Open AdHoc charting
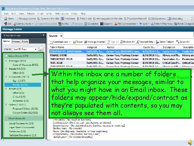This screenshot has width=194, height=146. coord(64,24)
